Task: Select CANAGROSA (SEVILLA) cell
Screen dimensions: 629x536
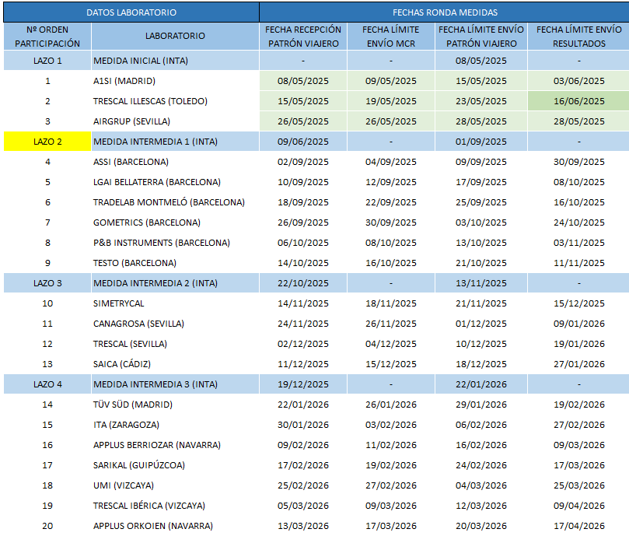Action: pos(175,324)
